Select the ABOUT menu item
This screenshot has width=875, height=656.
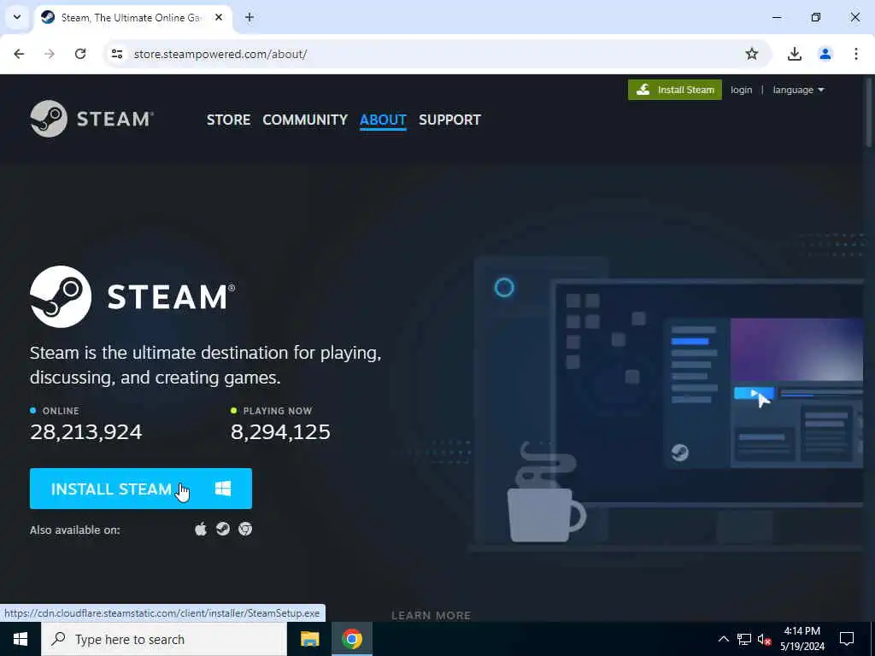tap(383, 120)
